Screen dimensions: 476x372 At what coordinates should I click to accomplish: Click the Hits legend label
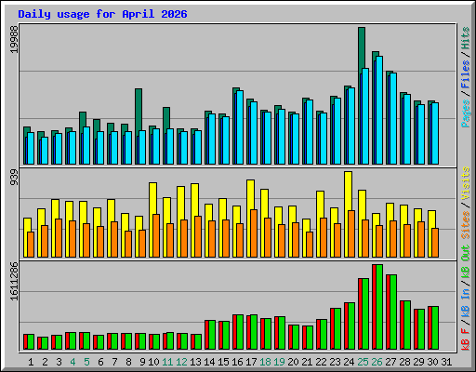coord(465,38)
